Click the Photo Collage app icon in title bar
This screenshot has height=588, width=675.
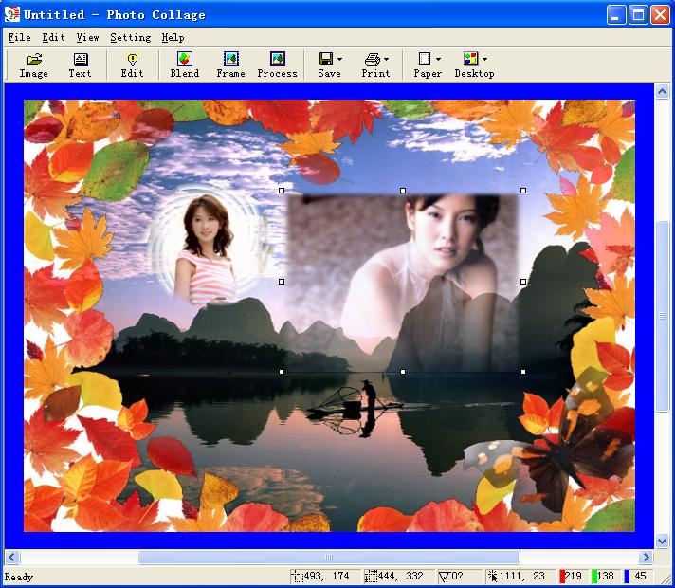(x=11, y=14)
